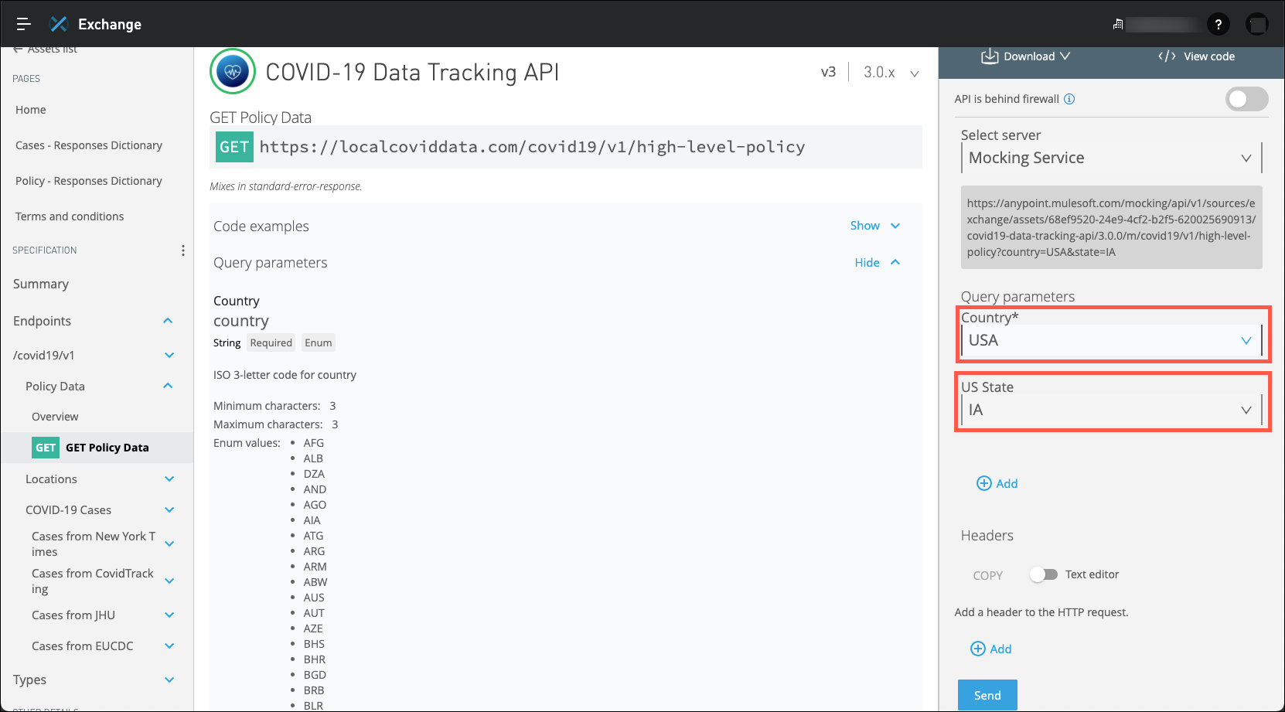The width and height of the screenshot is (1285, 712).
Task: Click Add under Query parameters
Action: coord(997,483)
